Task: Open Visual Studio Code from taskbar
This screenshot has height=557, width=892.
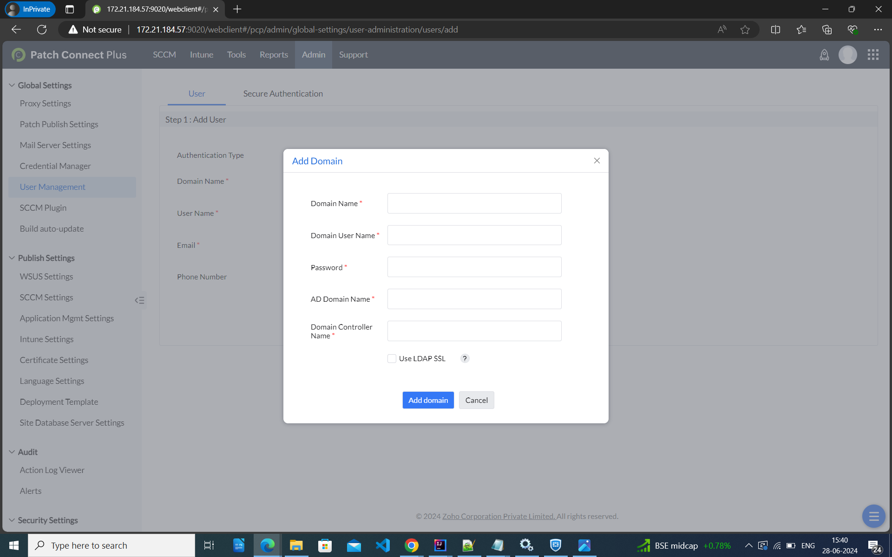Action: 383,545
